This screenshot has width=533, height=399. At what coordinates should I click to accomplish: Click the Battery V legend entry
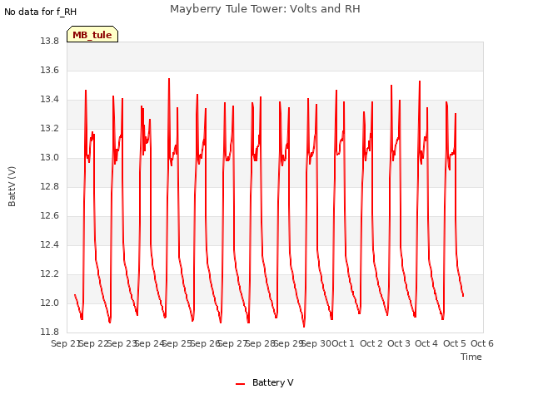[x=265, y=382]
